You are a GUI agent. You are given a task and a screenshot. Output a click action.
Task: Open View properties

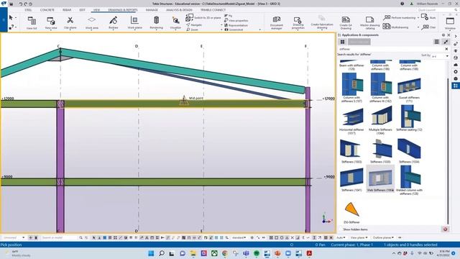236,21
